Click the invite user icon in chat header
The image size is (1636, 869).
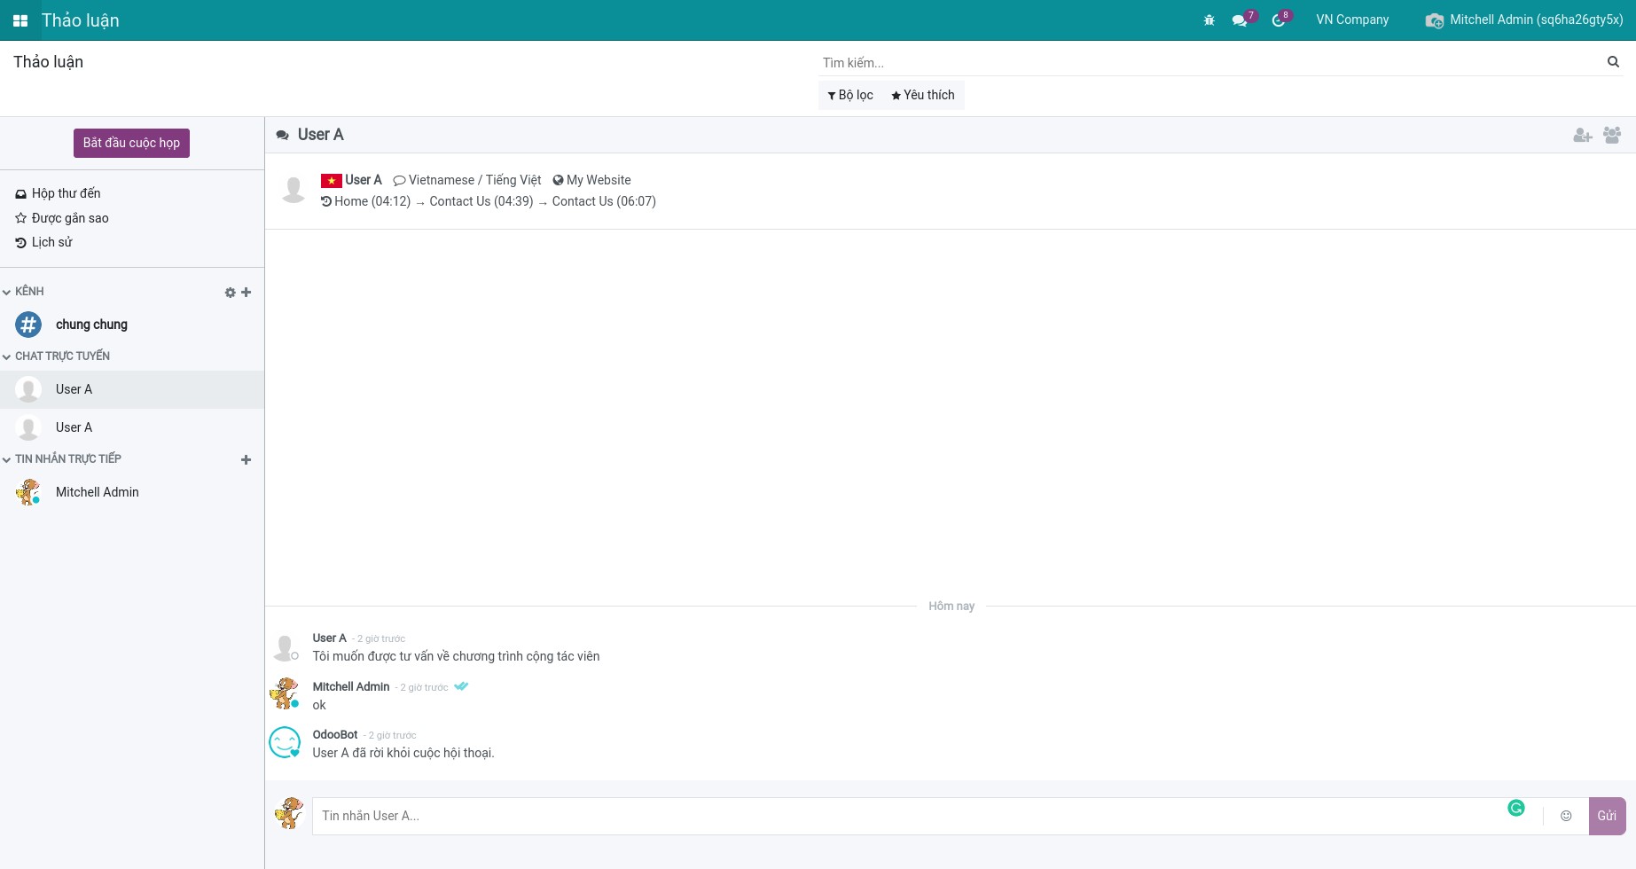(x=1582, y=135)
